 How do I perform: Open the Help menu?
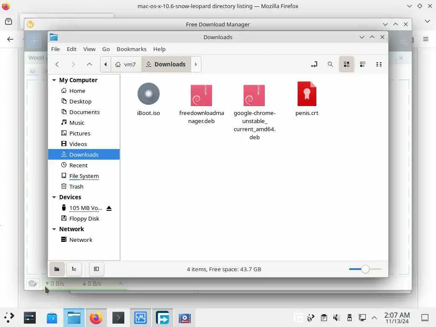pyautogui.click(x=159, y=49)
